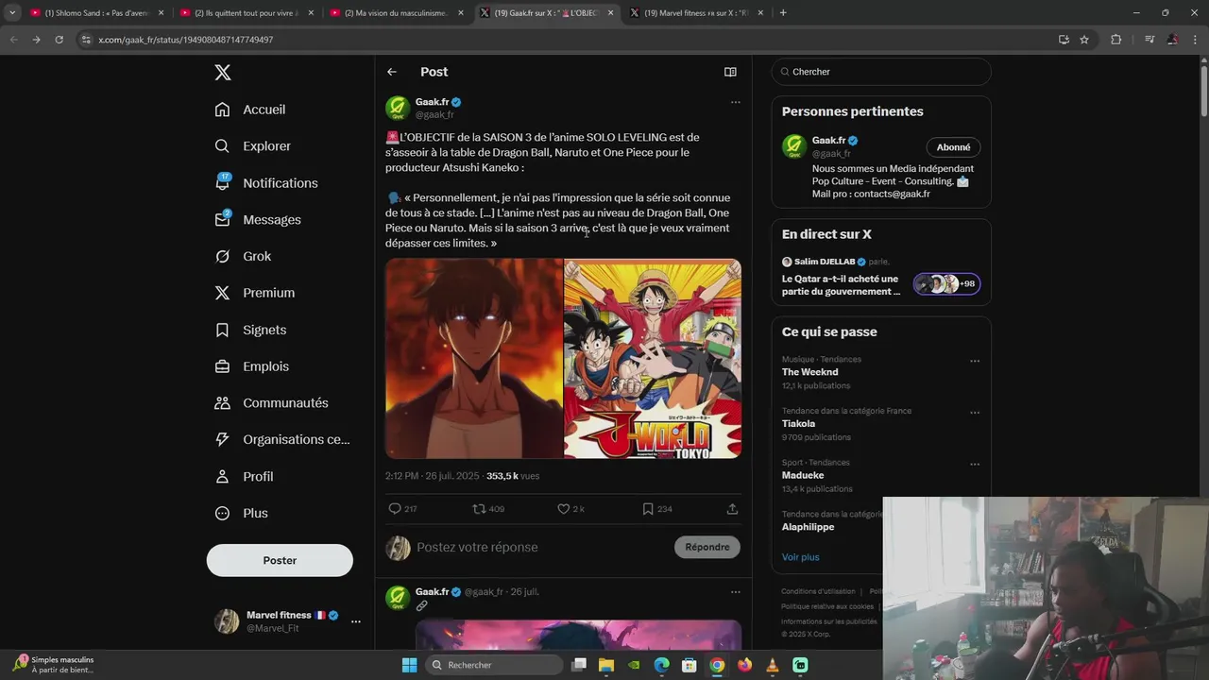Open Conditions d'utilisation link
The height and width of the screenshot is (680, 1209).
click(x=818, y=591)
